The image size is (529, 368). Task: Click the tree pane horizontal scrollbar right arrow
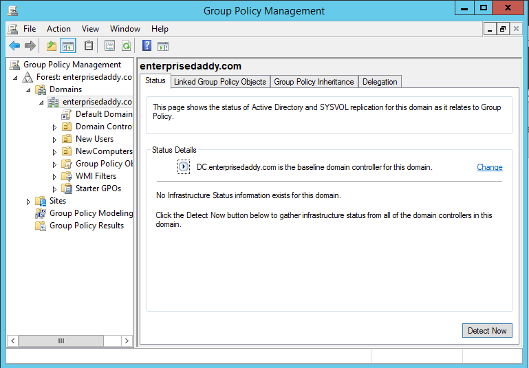click(x=127, y=340)
